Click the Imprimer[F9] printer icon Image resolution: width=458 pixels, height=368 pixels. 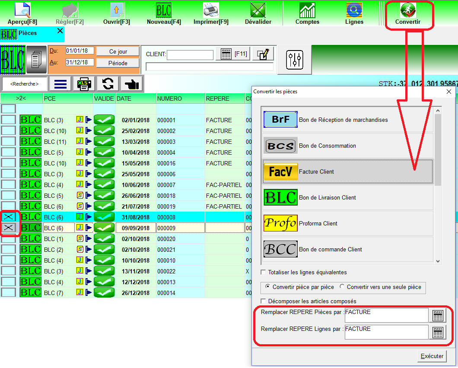pyautogui.click(x=211, y=10)
